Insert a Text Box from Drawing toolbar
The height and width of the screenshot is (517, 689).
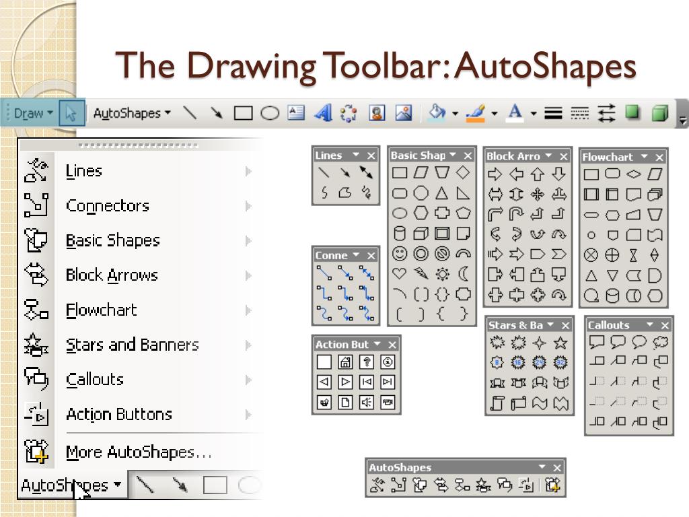(x=296, y=113)
